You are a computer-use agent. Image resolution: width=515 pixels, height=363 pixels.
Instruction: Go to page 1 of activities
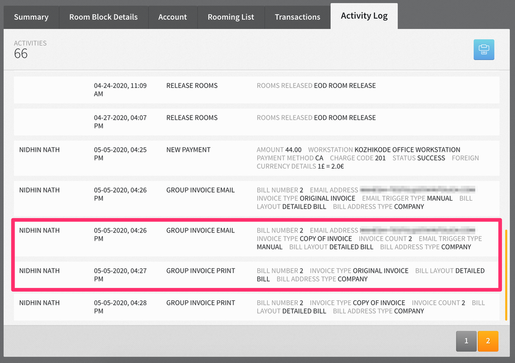point(466,341)
